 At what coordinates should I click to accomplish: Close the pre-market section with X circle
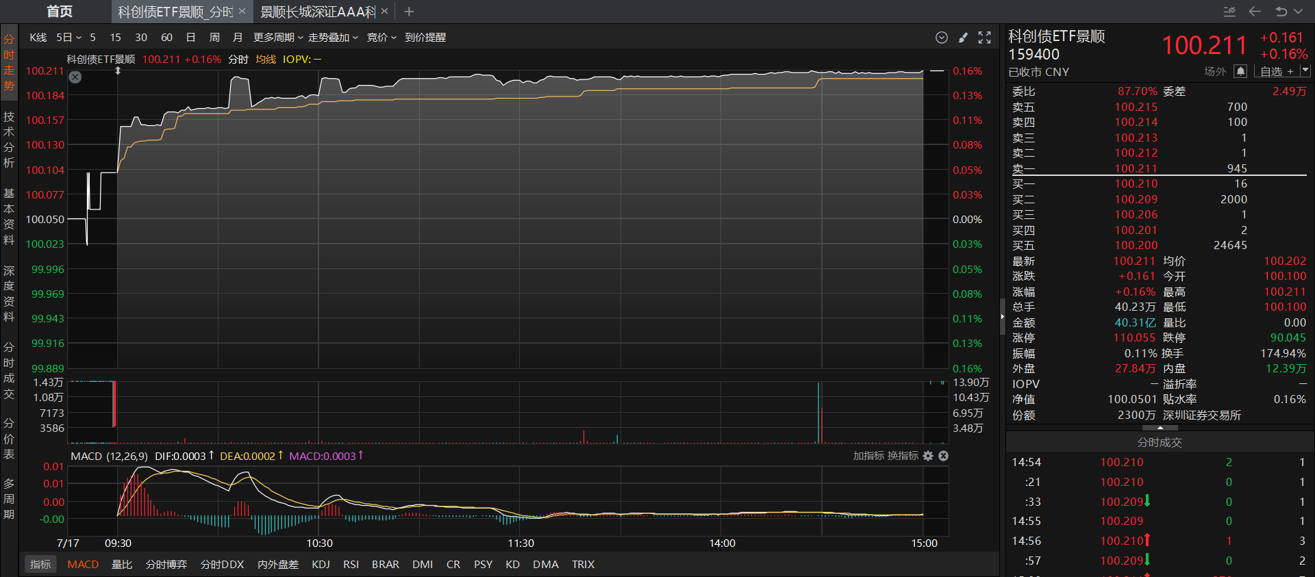click(75, 77)
